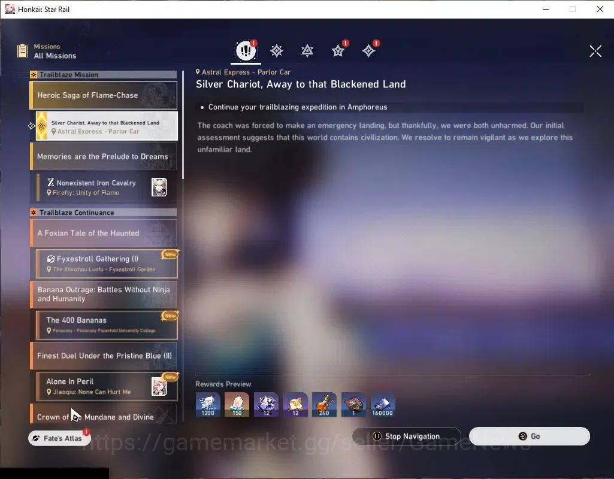Image resolution: width=614 pixels, height=479 pixels.
Task: Click Firefly portrait on Nonexistent Iron Cavalry
Action: (159, 187)
